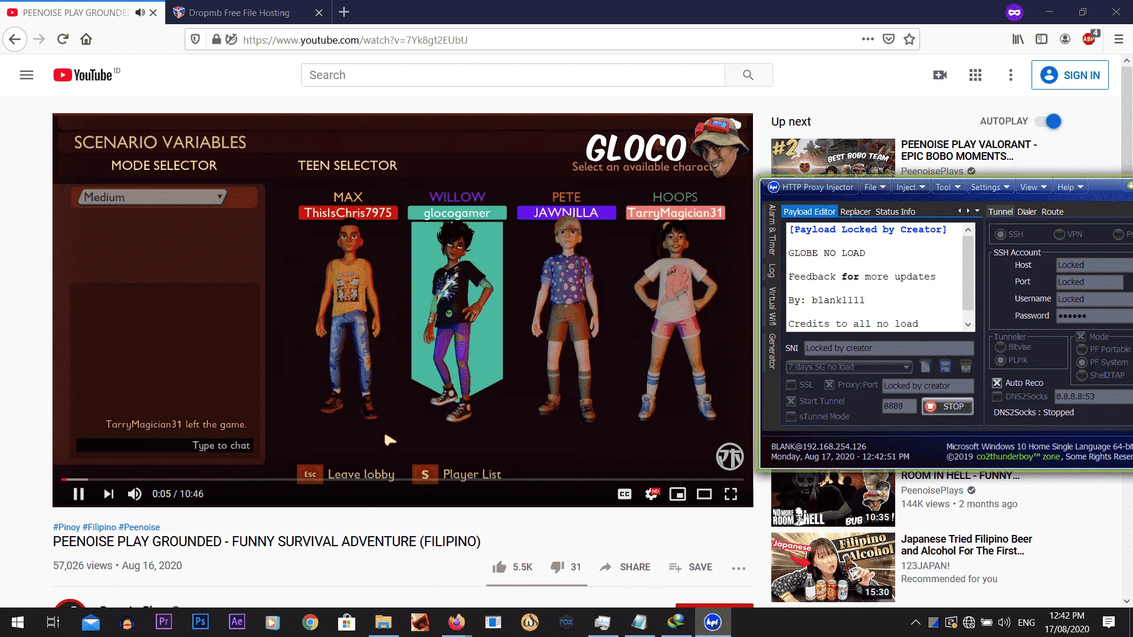Screen dimensions: 1133x637
Task: Go to Firefox home page
Action: click(x=86, y=40)
